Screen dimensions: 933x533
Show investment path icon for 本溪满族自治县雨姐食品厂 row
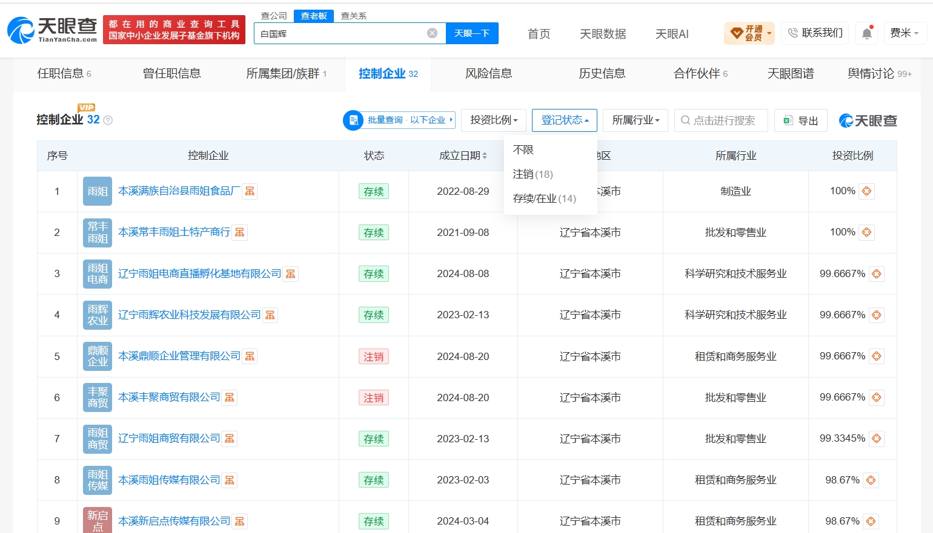coord(867,191)
